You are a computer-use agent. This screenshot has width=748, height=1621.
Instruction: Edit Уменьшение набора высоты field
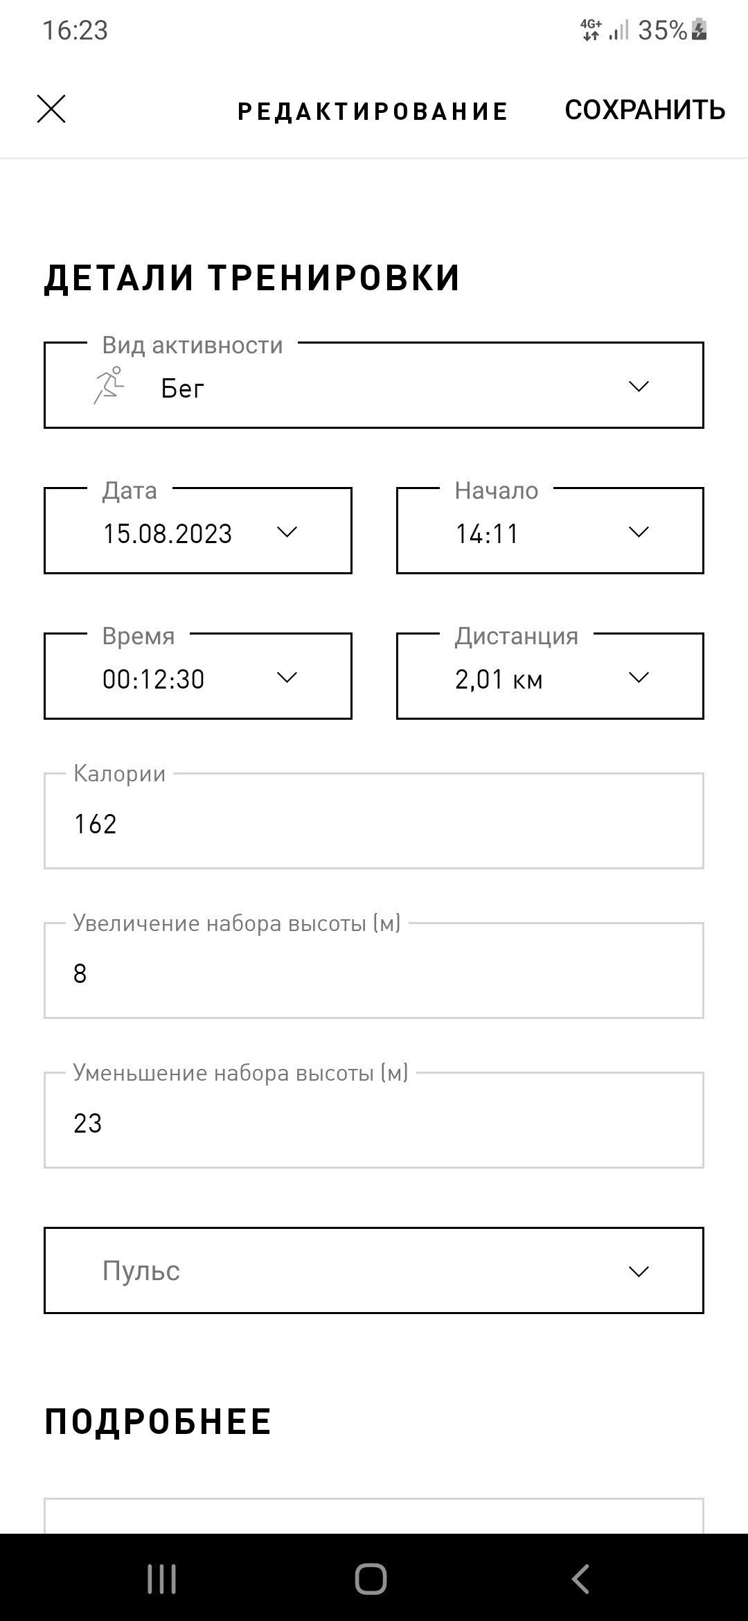(x=374, y=1120)
